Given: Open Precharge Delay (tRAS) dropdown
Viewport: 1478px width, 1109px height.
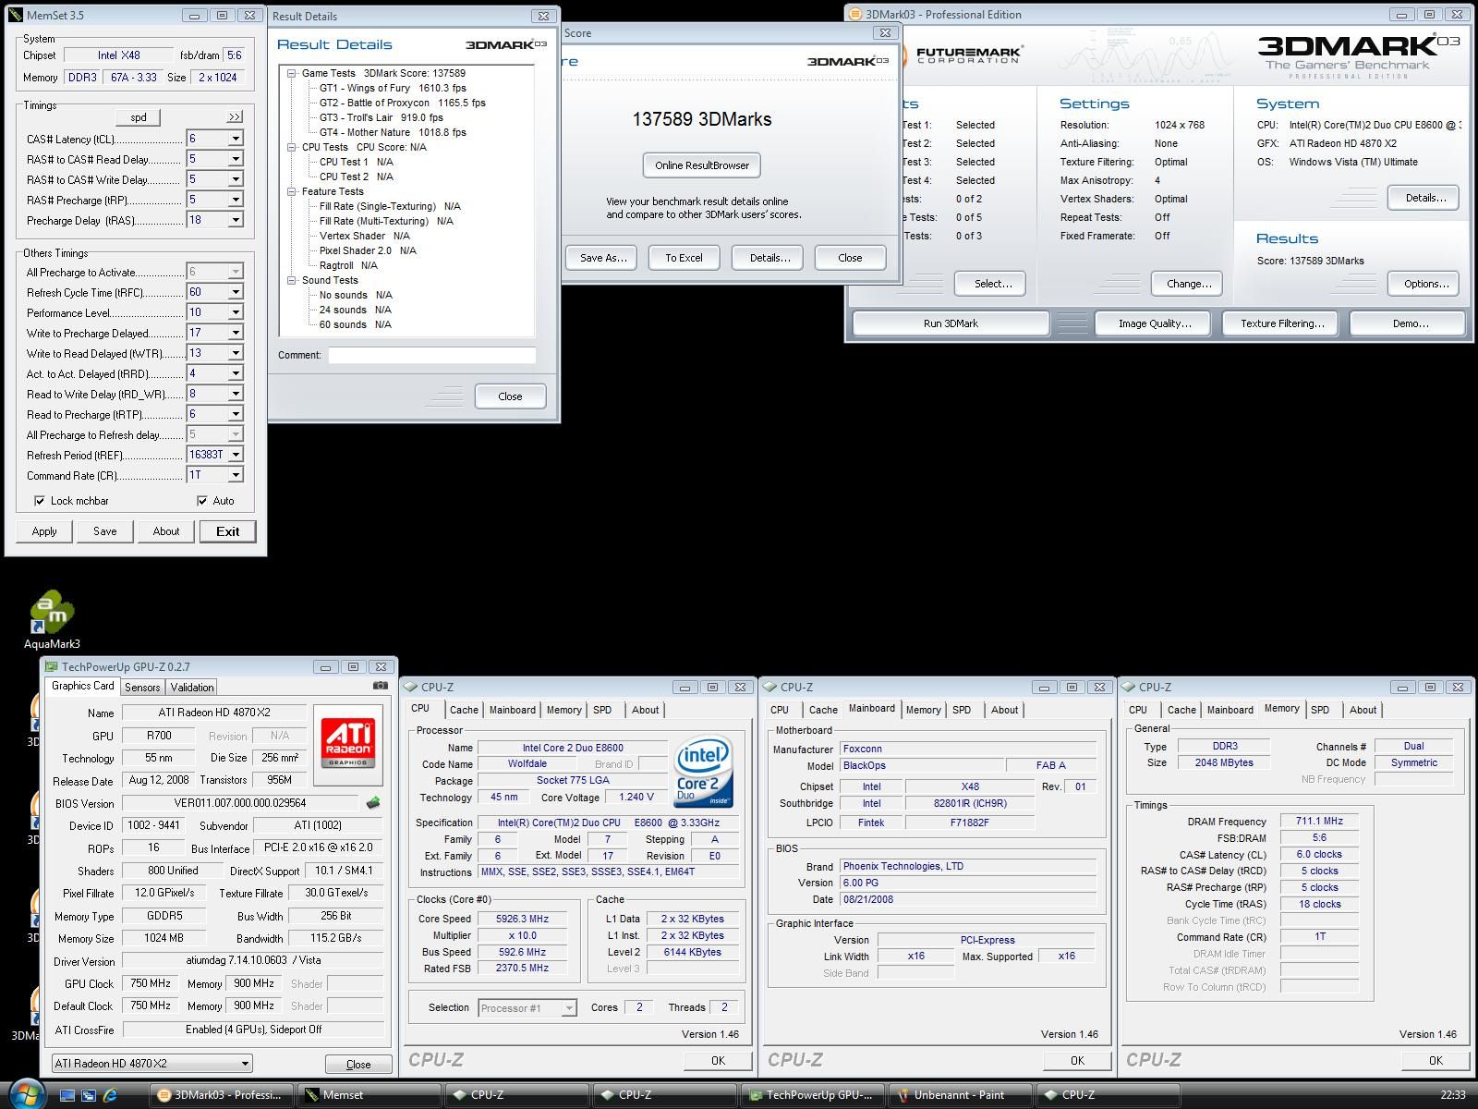Looking at the screenshot, I should [235, 220].
